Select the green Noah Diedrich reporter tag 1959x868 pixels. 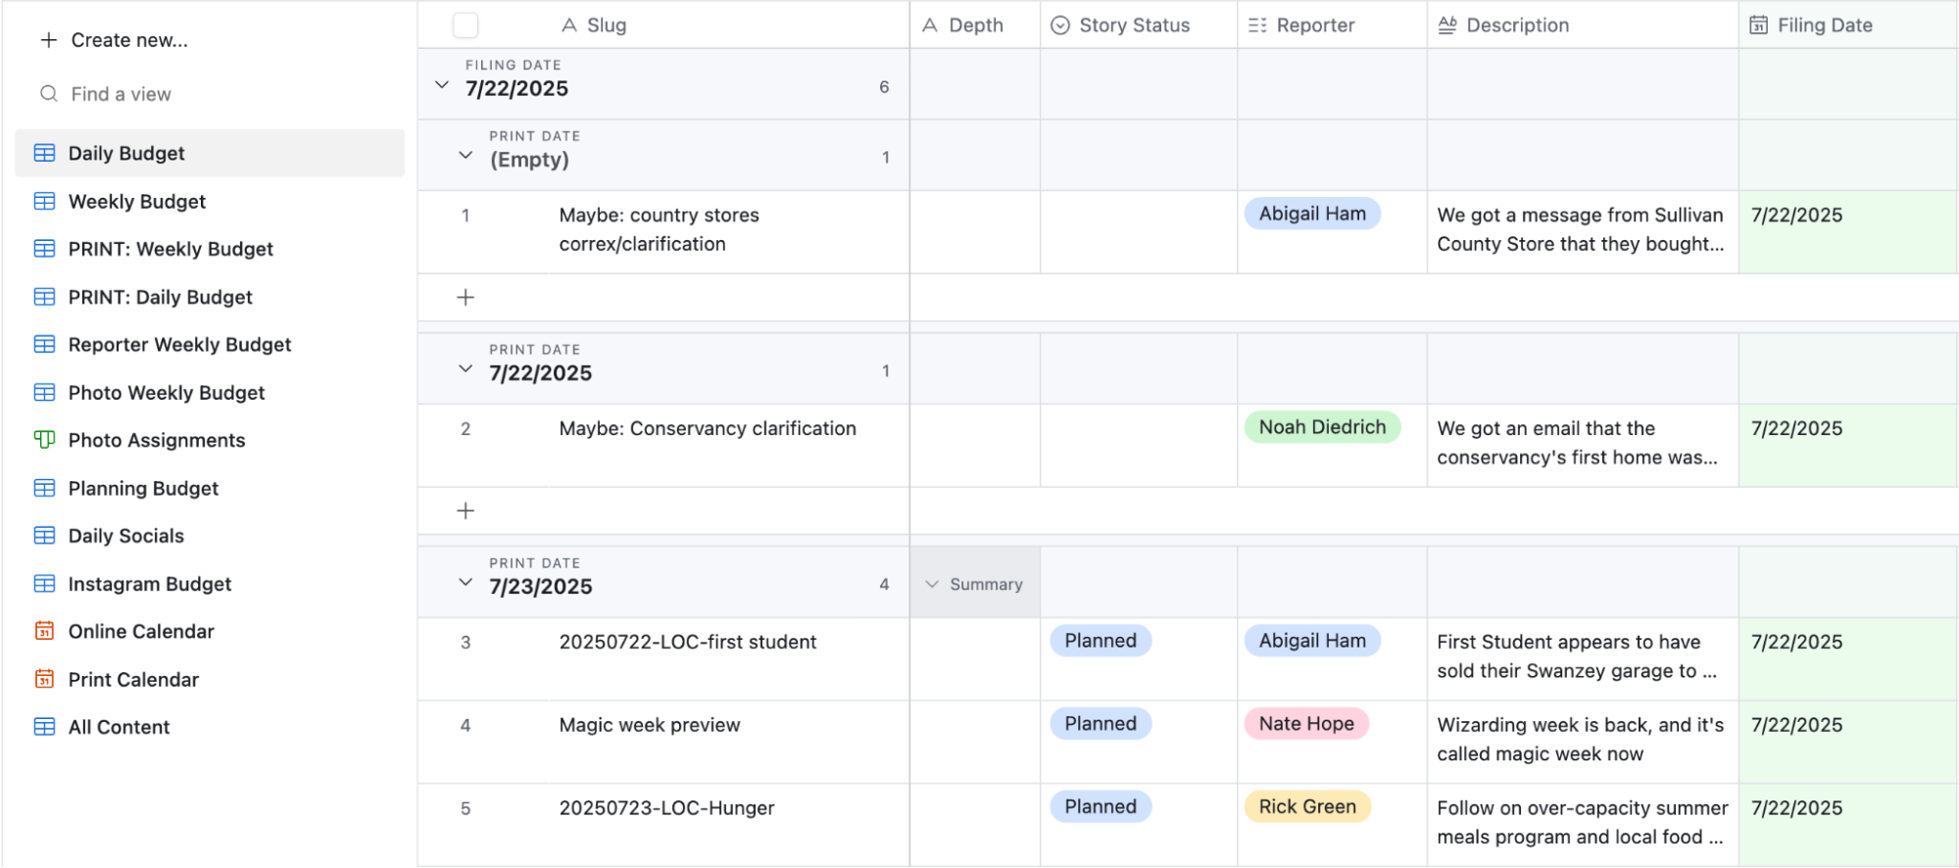(1322, 427)
